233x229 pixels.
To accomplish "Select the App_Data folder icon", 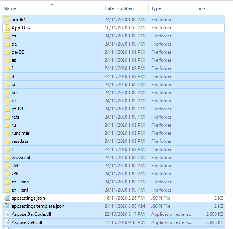I will [7, 28].
